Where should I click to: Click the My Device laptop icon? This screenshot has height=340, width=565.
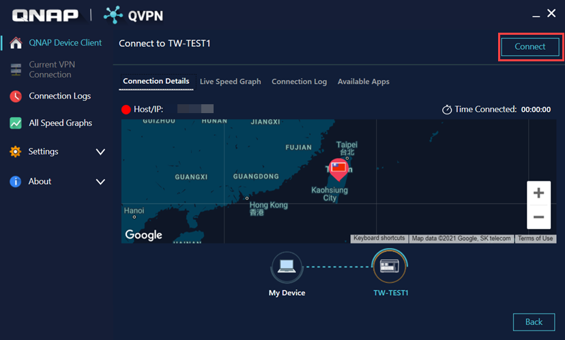tap(287, 267)
